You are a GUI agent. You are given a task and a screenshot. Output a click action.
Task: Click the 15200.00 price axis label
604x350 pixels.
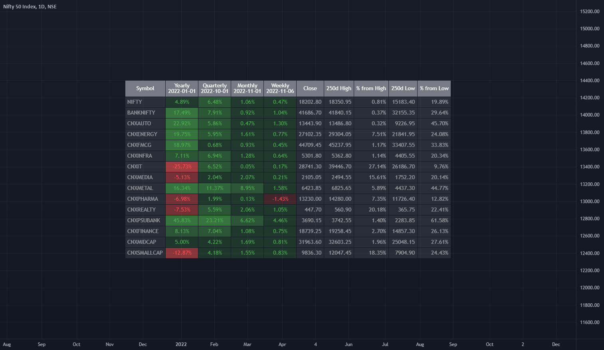[590, 12]
